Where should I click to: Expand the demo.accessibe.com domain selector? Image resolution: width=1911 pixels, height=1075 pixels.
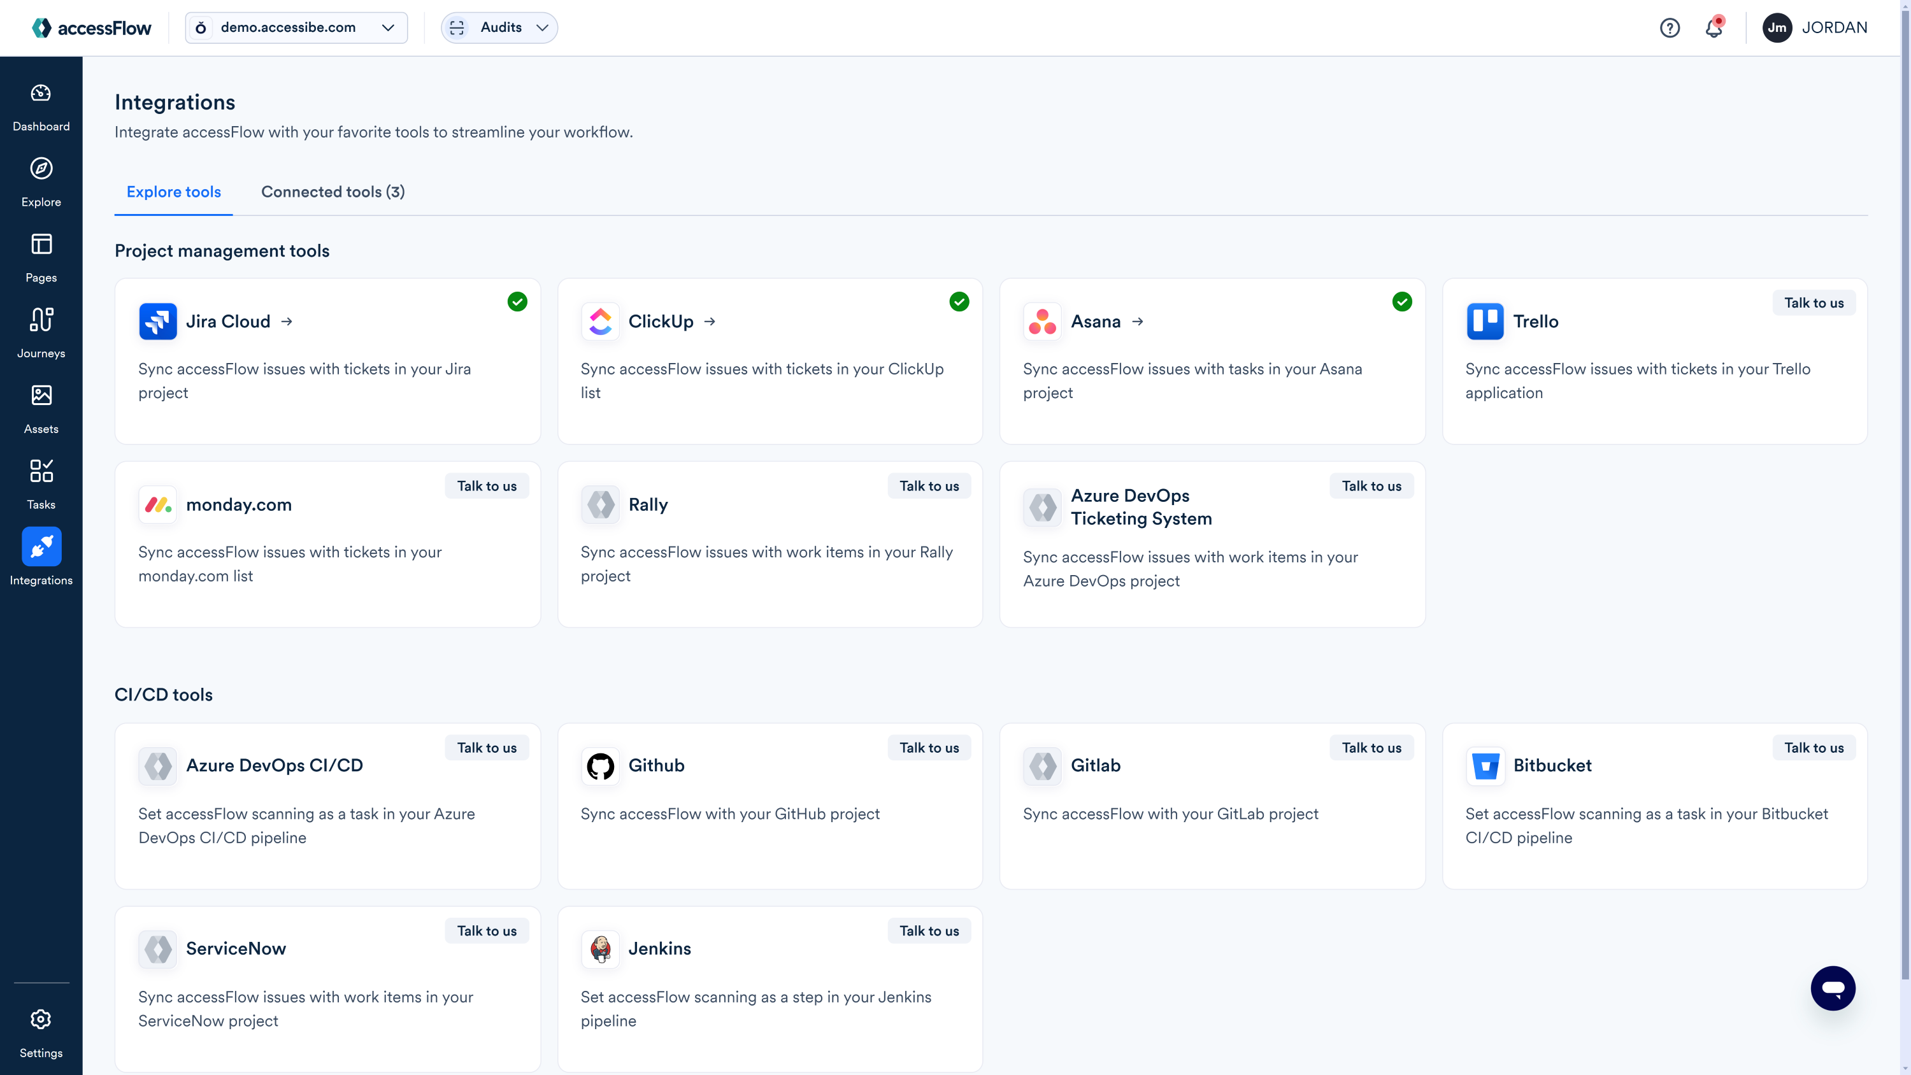point(387,27)
